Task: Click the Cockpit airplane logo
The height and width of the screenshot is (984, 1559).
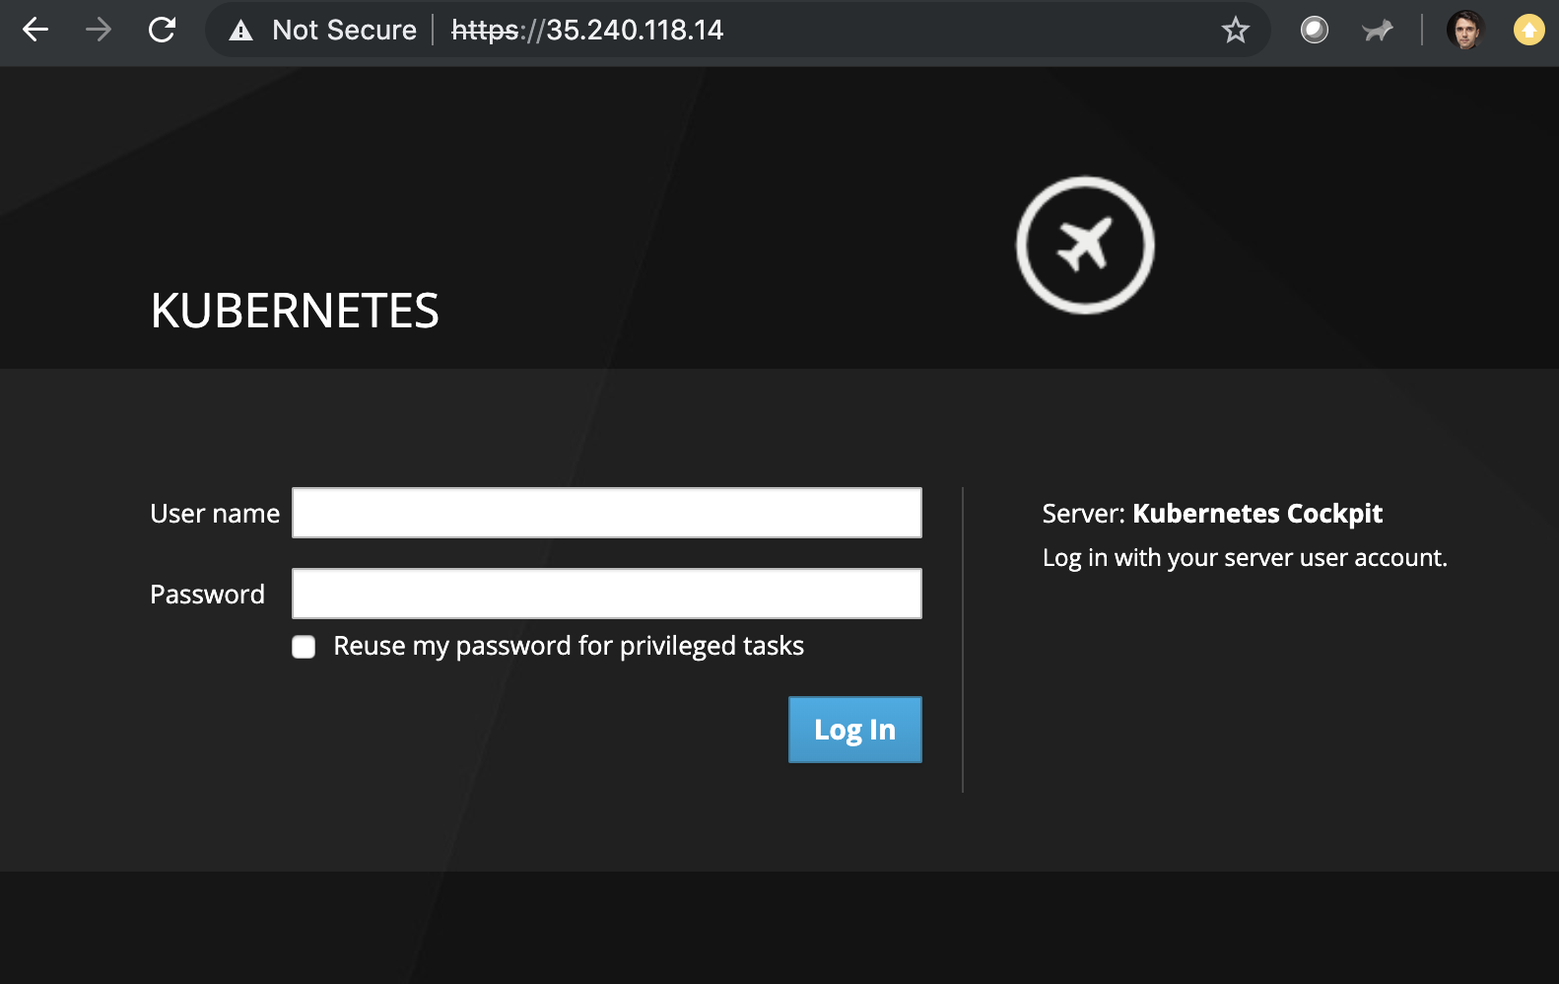Action: point(1085,246)
